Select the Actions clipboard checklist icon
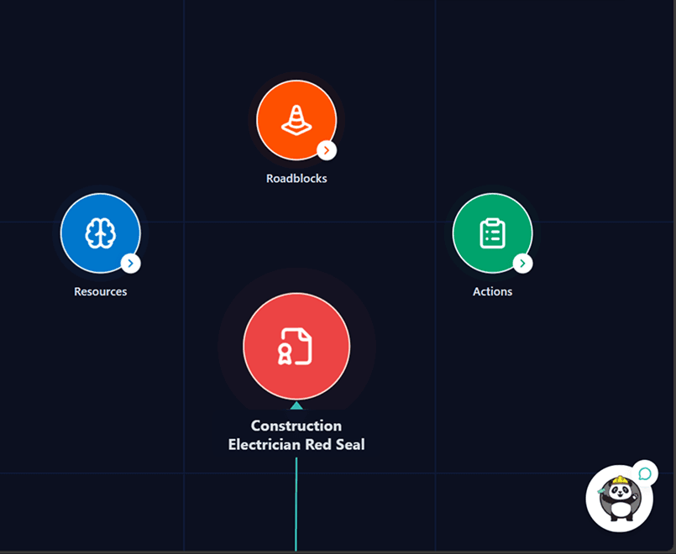Image resolution: width=676 pixels, height=554 pixels. coord(492,233)
